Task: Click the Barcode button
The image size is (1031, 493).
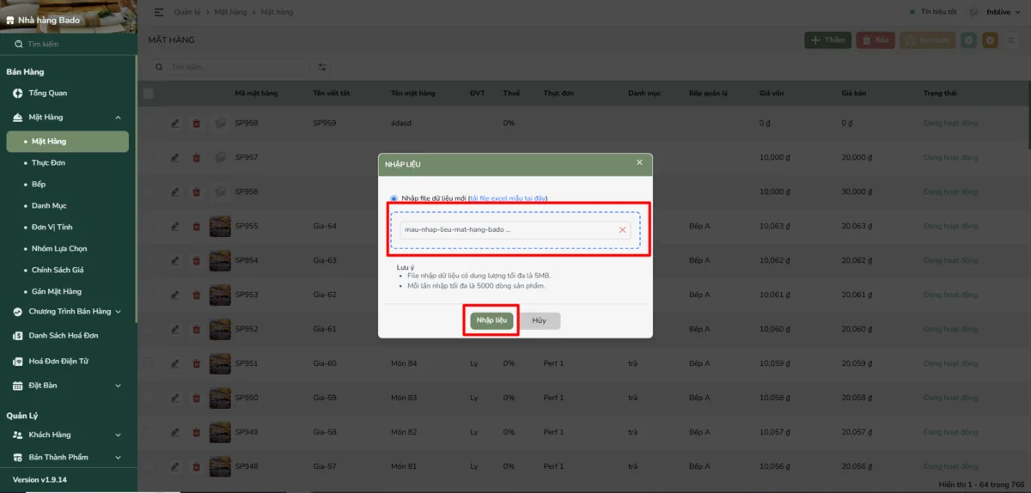Action: pyautogui.click(x=927, y=40)
